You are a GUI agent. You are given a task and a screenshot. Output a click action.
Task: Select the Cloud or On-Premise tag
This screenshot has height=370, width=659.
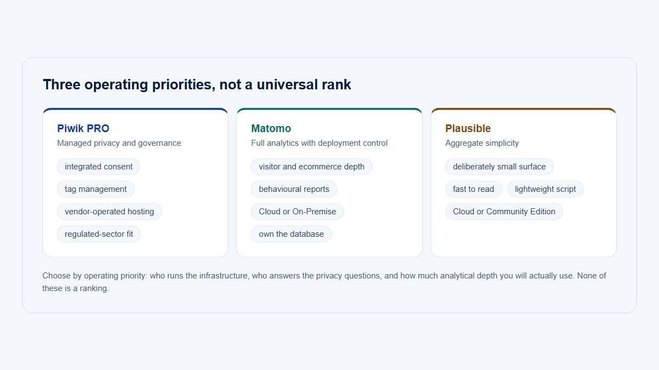(297, 212)
